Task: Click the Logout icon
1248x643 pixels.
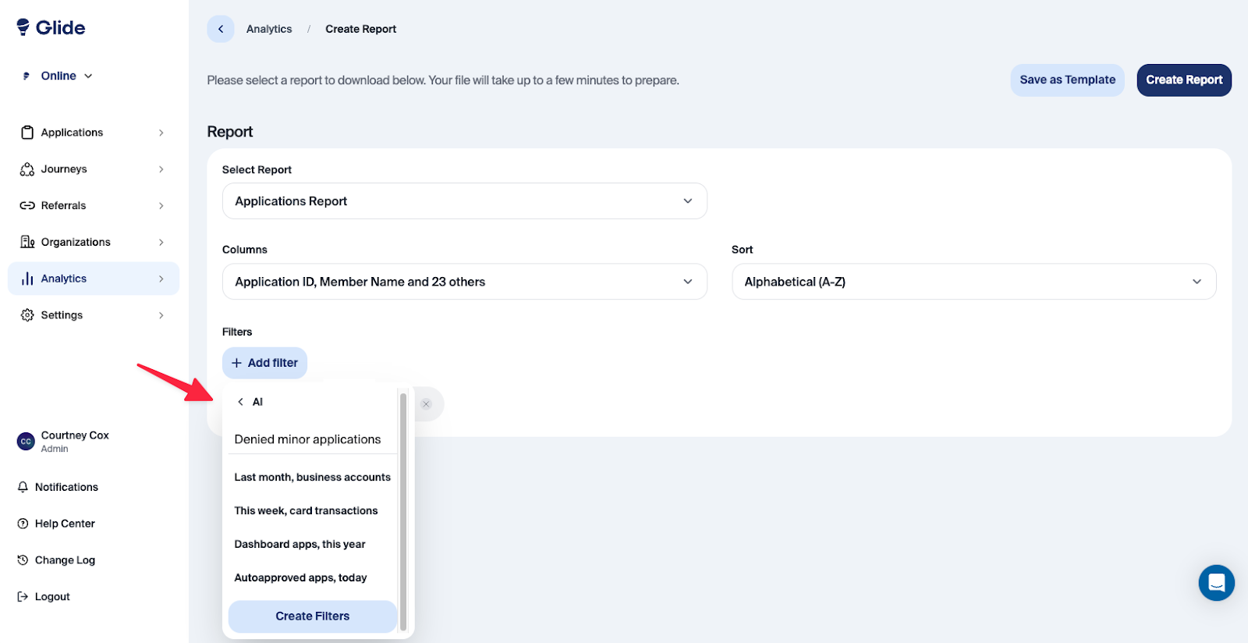Action: [x=23, y=597]
